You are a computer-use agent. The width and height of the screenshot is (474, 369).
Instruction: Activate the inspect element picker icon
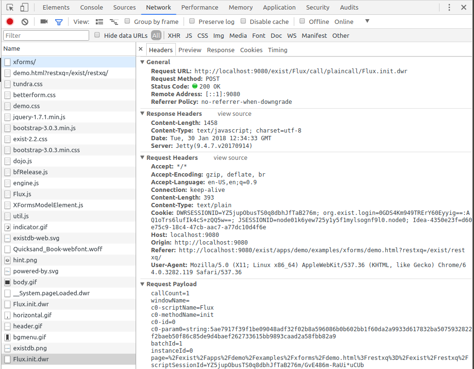click(10, 8)
